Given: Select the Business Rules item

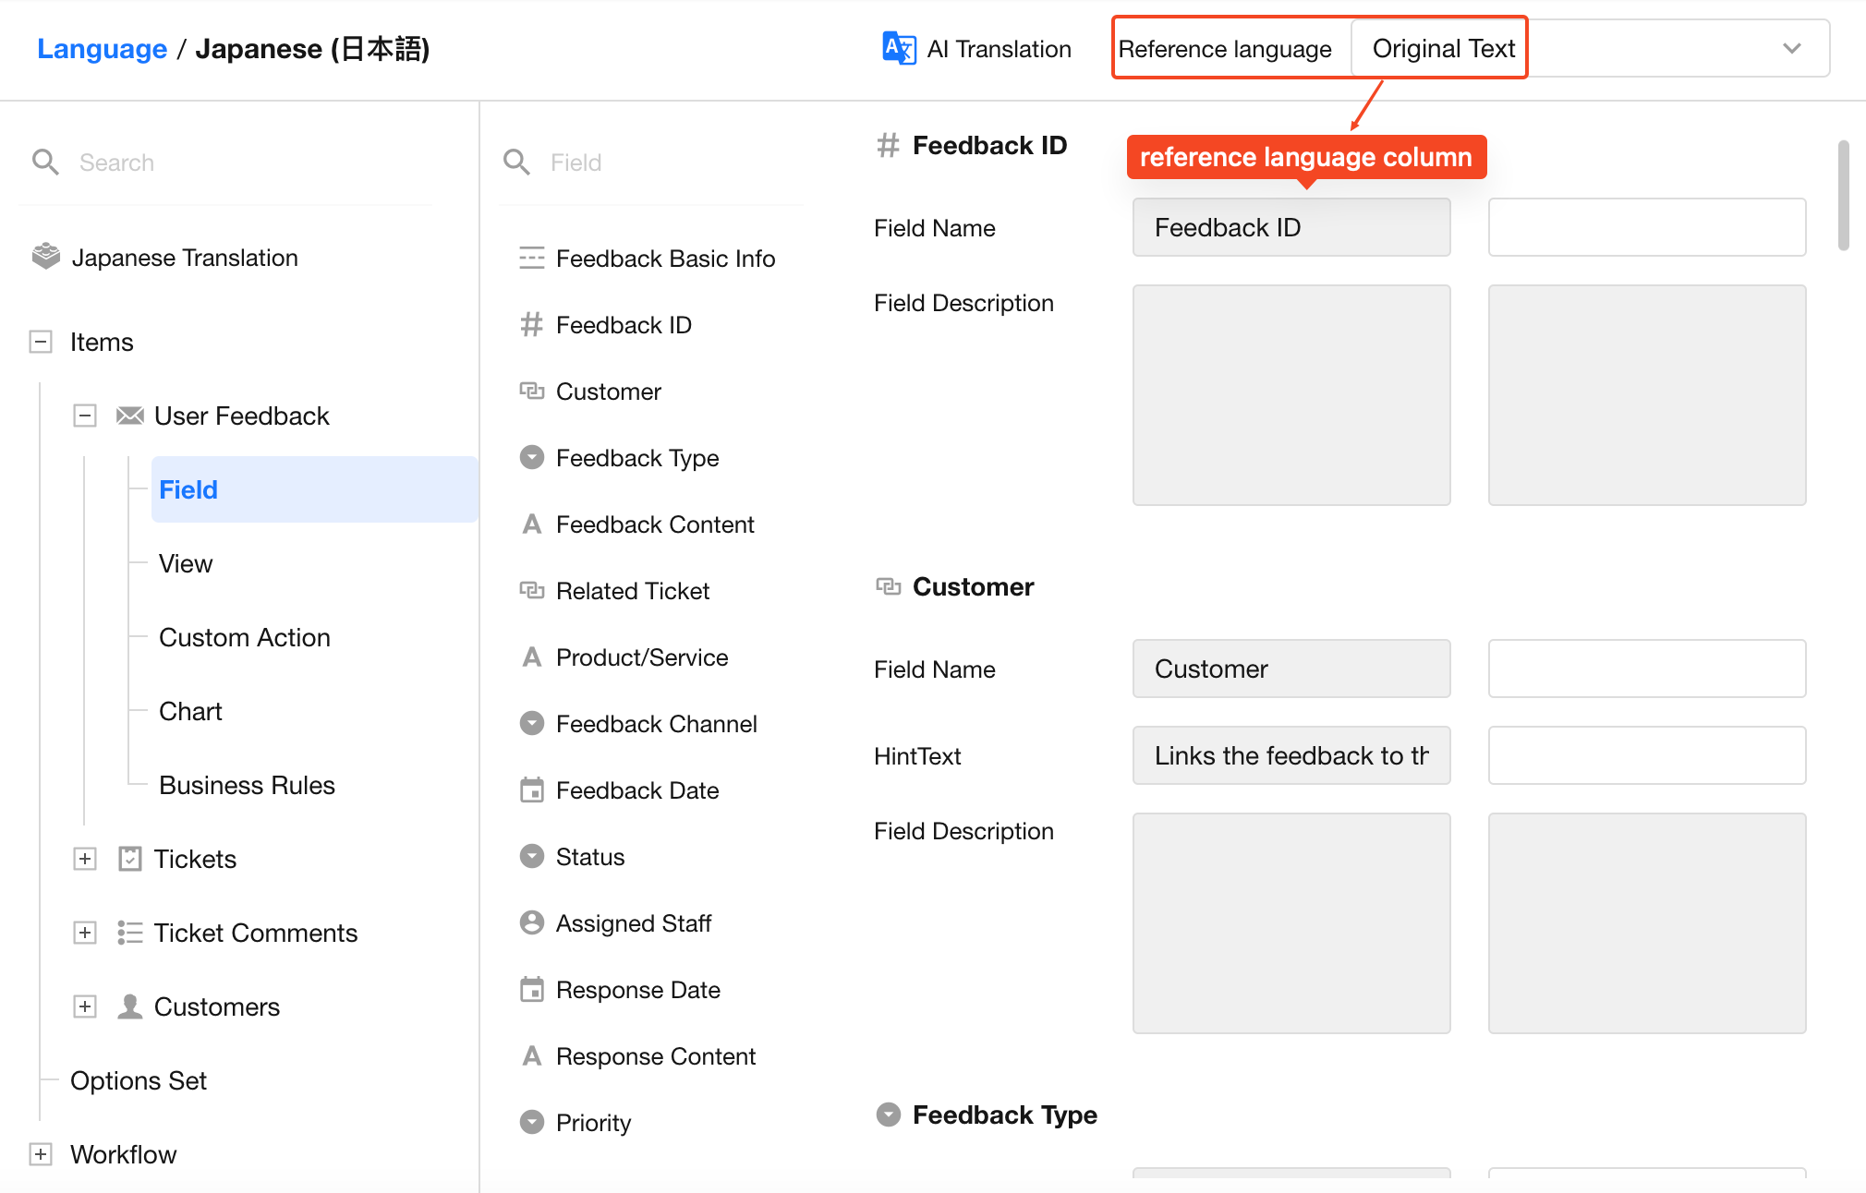Looking at the screenshot, I should click(247, 785).
